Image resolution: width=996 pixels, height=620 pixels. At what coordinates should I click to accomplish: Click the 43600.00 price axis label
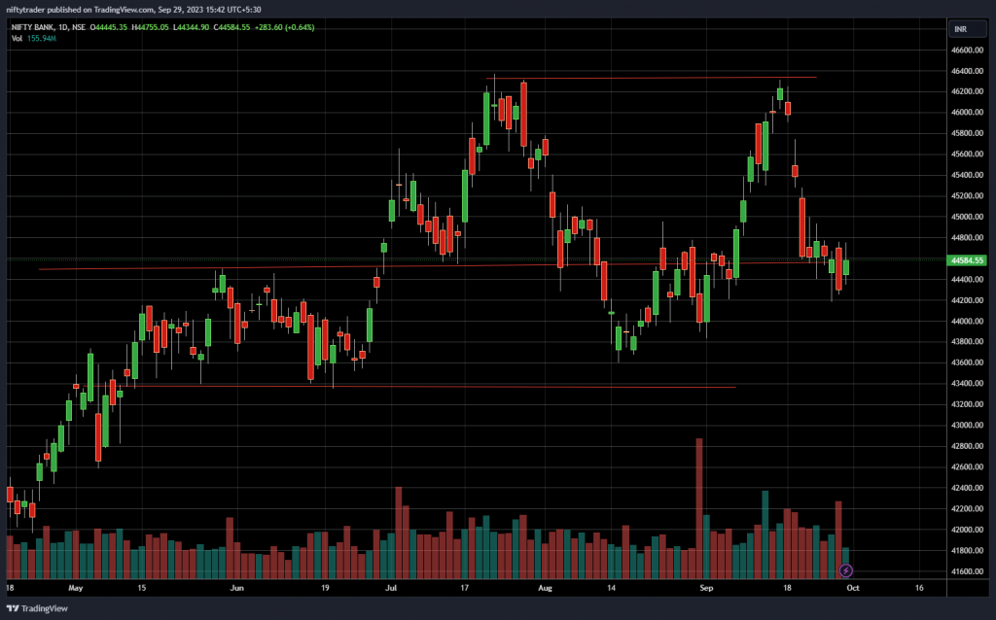968,362
